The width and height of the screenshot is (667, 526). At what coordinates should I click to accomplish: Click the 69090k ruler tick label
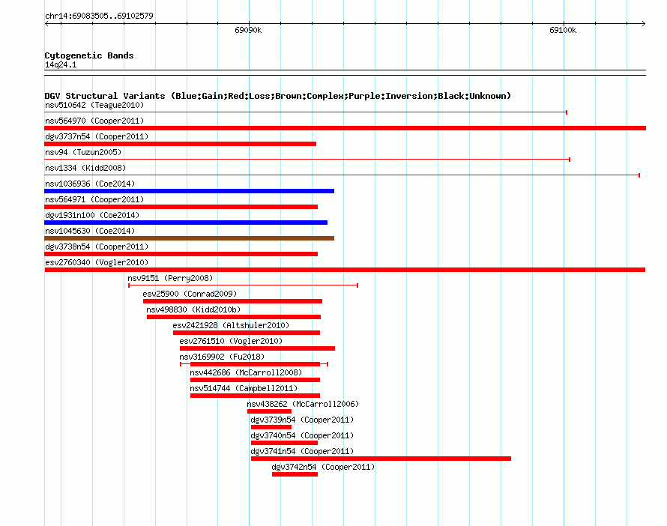pos(248,30)
